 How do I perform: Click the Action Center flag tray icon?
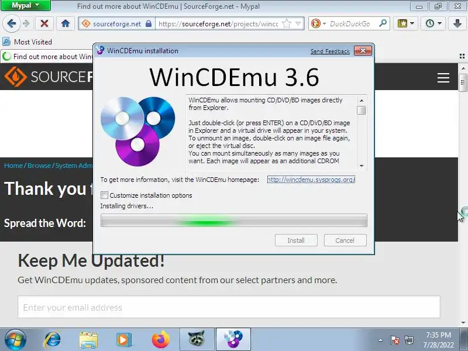click(x=394, y=340)
